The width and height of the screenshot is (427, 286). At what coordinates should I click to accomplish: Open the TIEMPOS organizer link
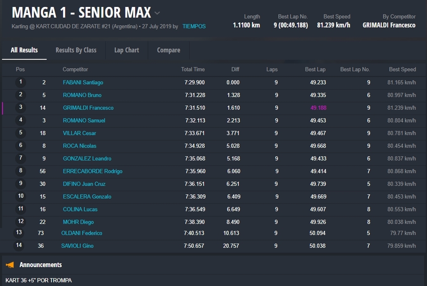click(194, 26)
